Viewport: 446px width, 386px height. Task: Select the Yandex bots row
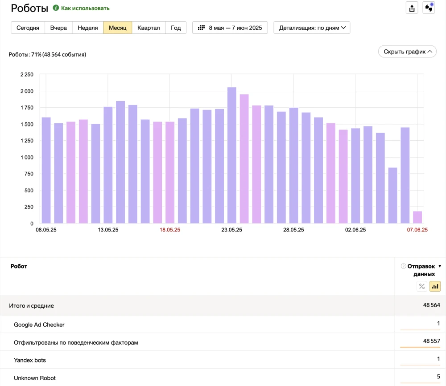tap(223, 360)
